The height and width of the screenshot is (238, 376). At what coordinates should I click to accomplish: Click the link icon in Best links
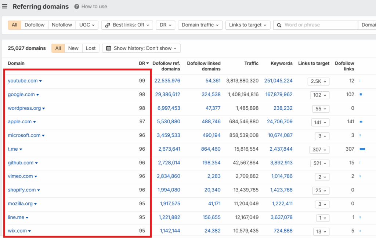(x=108, y=25)
